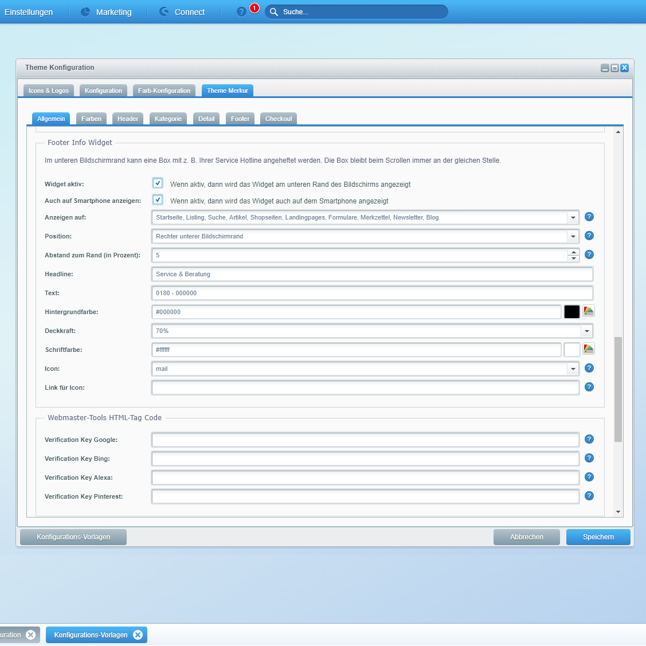Close the Konfigurations-Vorlagen taskbar item

[138, 635]
